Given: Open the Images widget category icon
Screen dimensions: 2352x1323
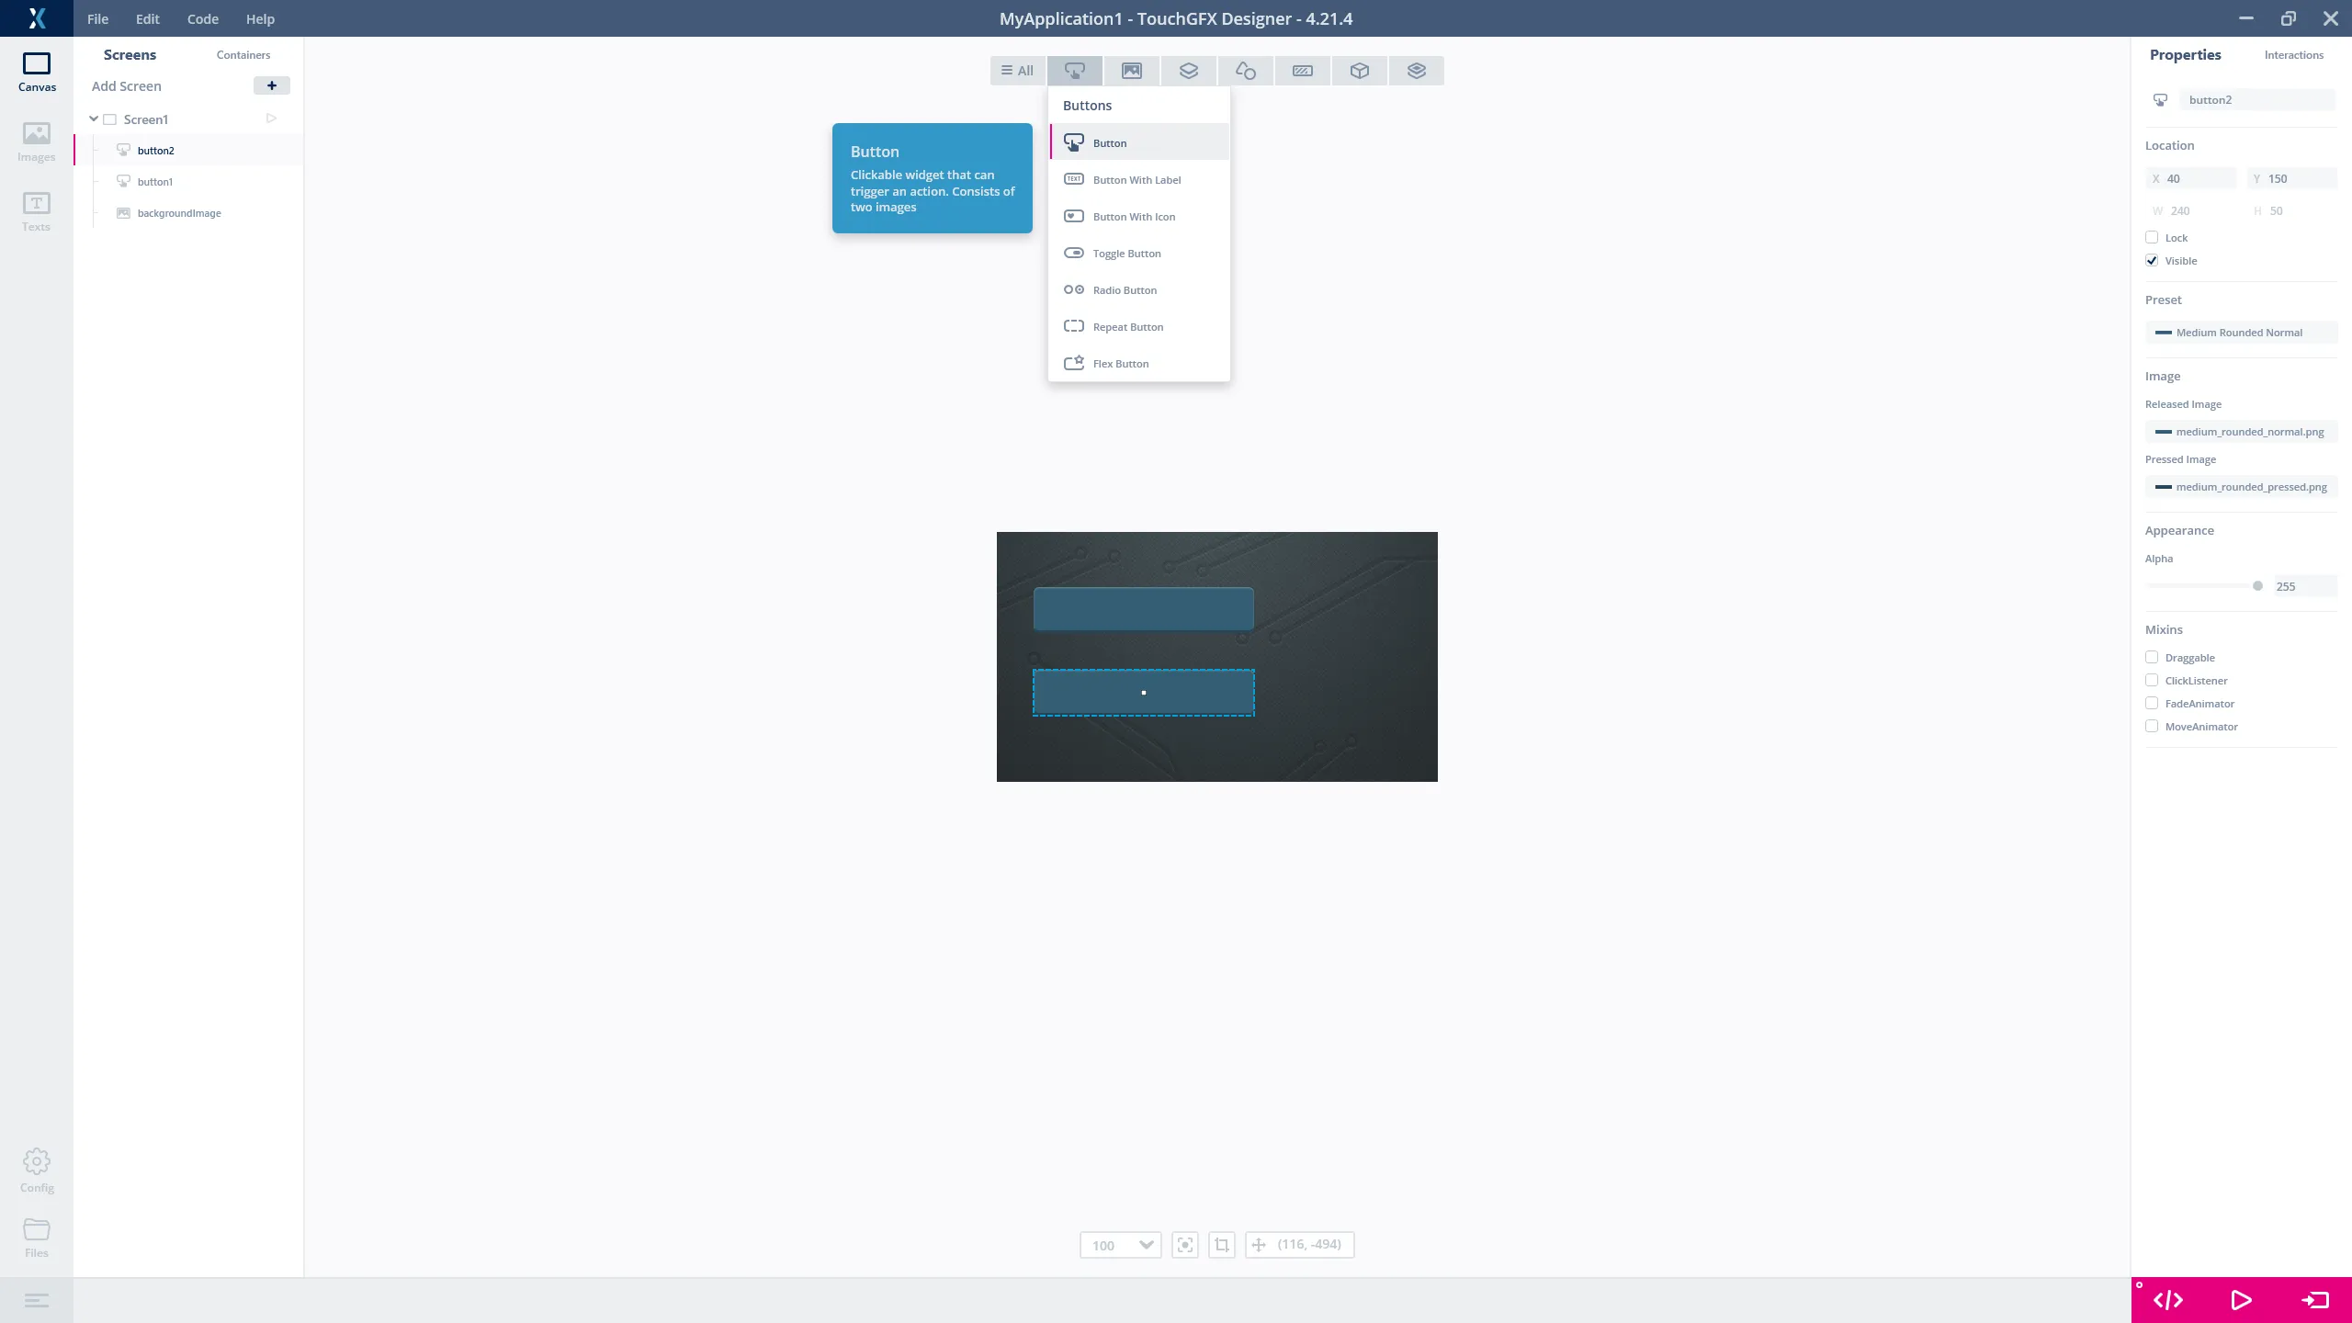Looking at the screenshot, I should click(1131, 71).
